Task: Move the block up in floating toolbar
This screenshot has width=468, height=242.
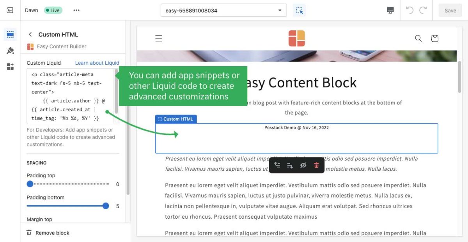Action: 277,165
